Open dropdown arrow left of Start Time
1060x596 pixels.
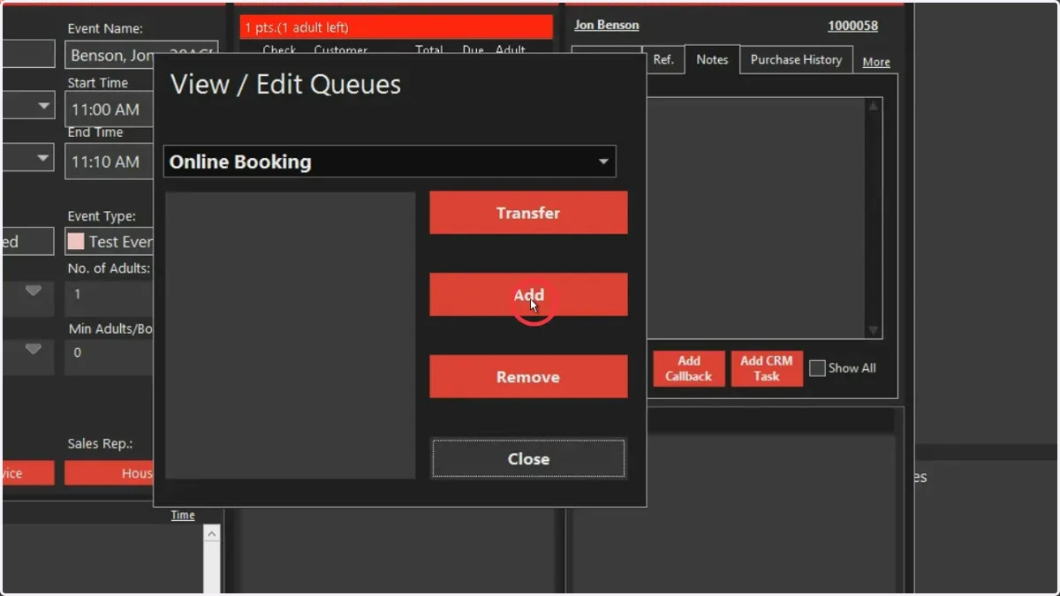click(44, 106)
